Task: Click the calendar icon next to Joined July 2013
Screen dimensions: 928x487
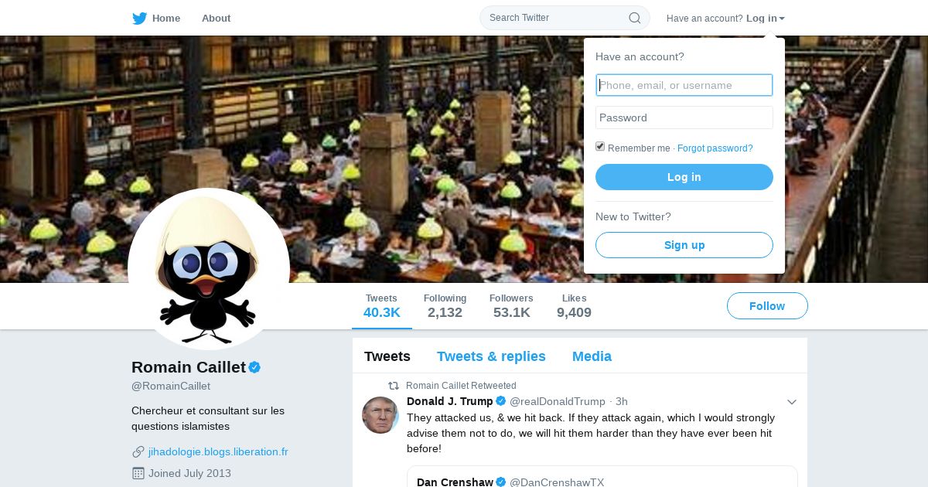Action: [x=138, y=473]
